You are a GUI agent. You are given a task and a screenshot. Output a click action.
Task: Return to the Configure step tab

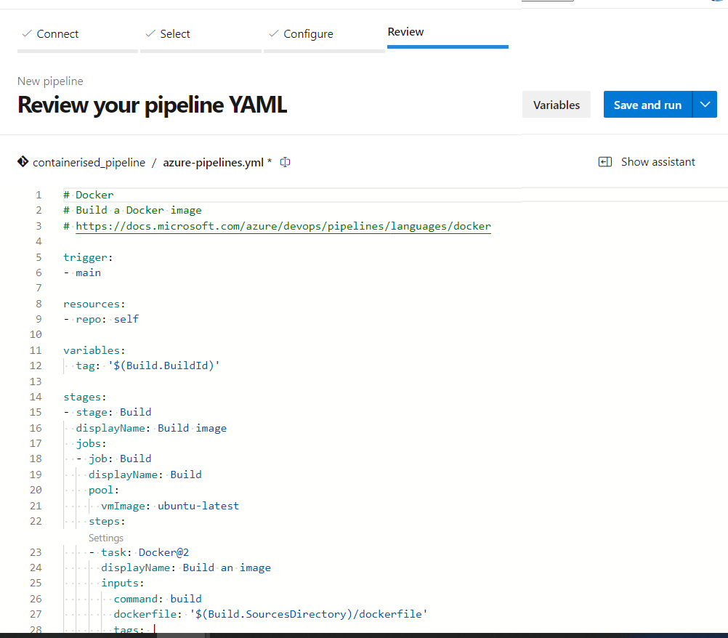(308, 34)
